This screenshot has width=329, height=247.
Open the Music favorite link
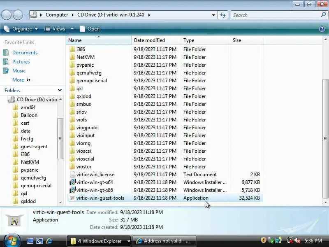(x=19, y=70)
